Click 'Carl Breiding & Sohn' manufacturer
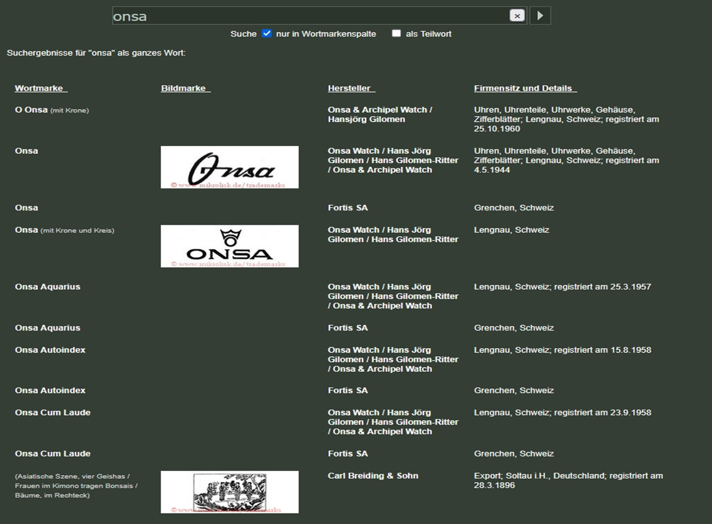 coord(373,476)
